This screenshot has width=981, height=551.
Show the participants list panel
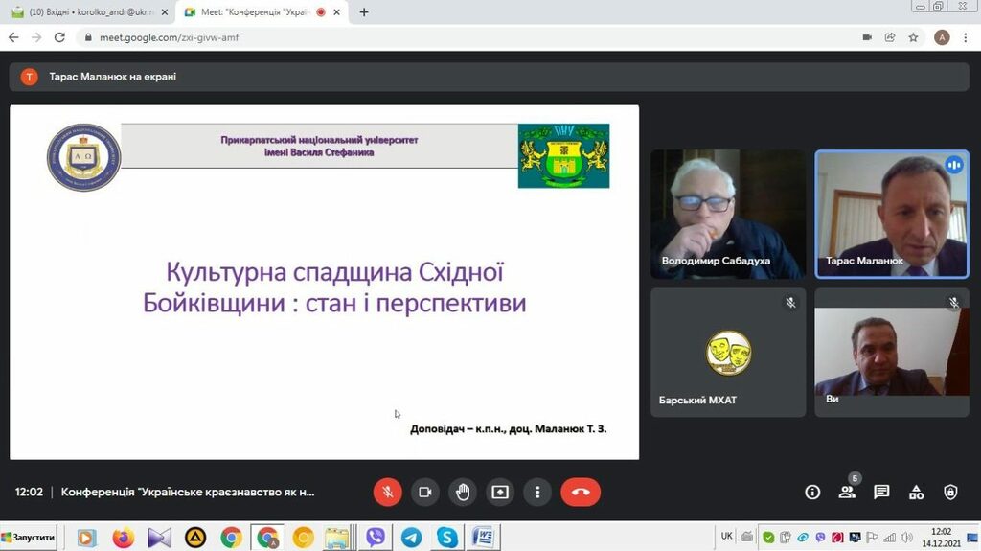pos(847,492)
